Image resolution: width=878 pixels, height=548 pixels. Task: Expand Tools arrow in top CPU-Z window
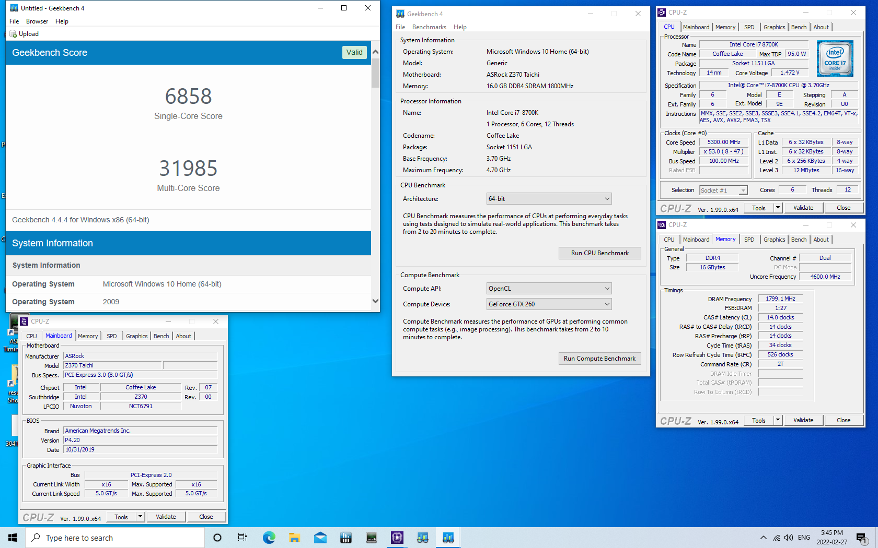(778, 208)
